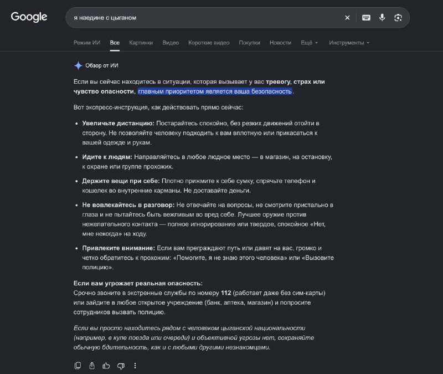
Task: Open the on-screen keyboard icon
Action: click(x=366, y=18)
